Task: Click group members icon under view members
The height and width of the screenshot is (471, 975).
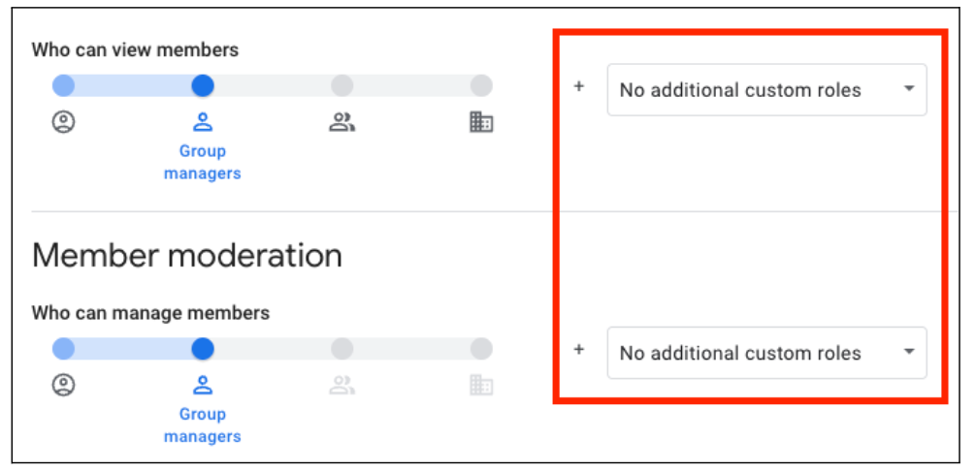Action: [x=341, y=123]
